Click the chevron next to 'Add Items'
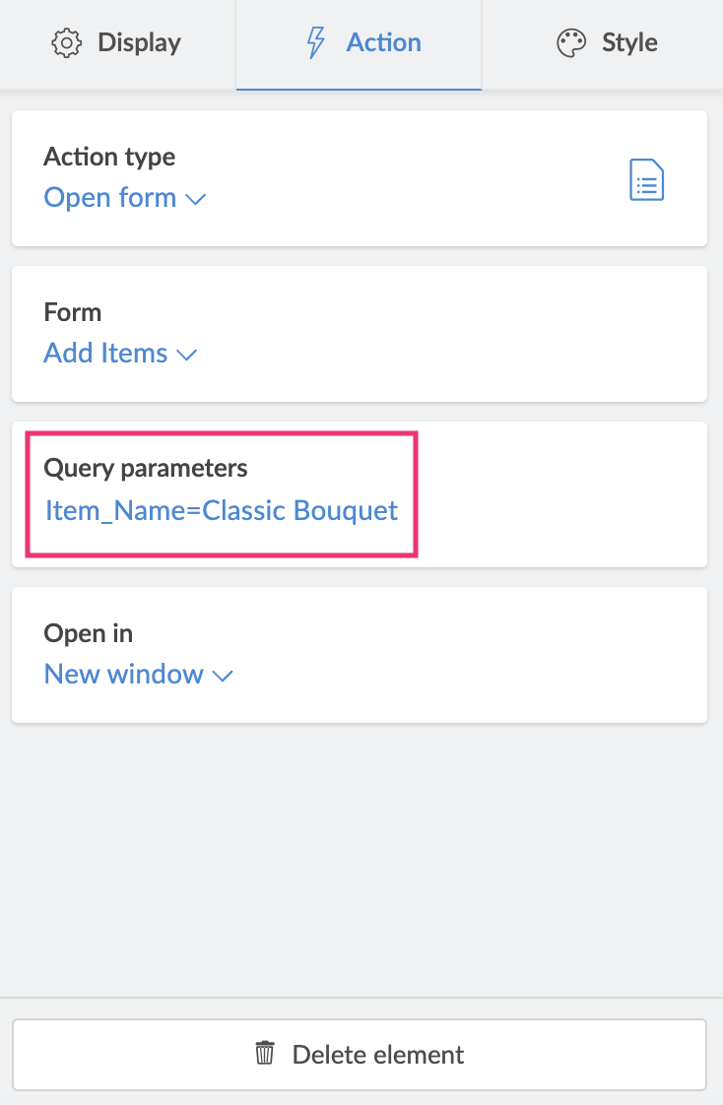The height and width of the screenshot is (1105, 723). coord(187,355)
